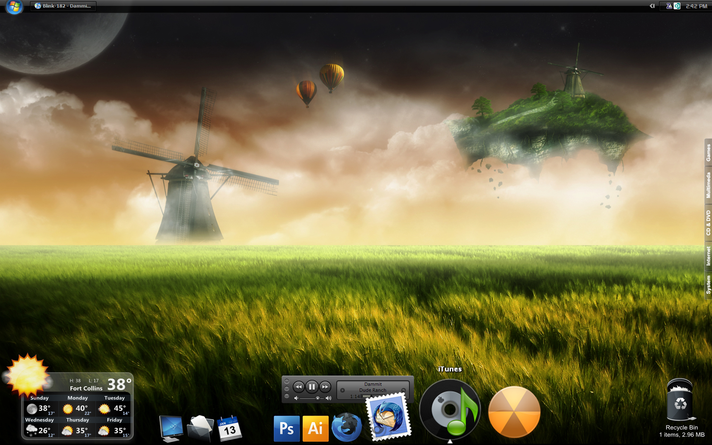Show hidden system tray icons arrow

pos(652,6)
